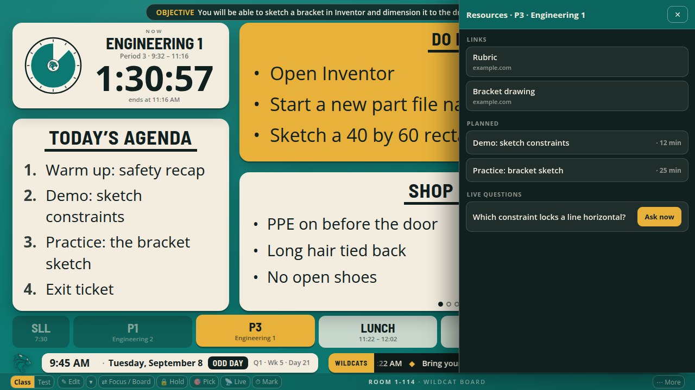Click the wildcat mascot logo
Screen dimensions: 695x390
click(22, 363)
